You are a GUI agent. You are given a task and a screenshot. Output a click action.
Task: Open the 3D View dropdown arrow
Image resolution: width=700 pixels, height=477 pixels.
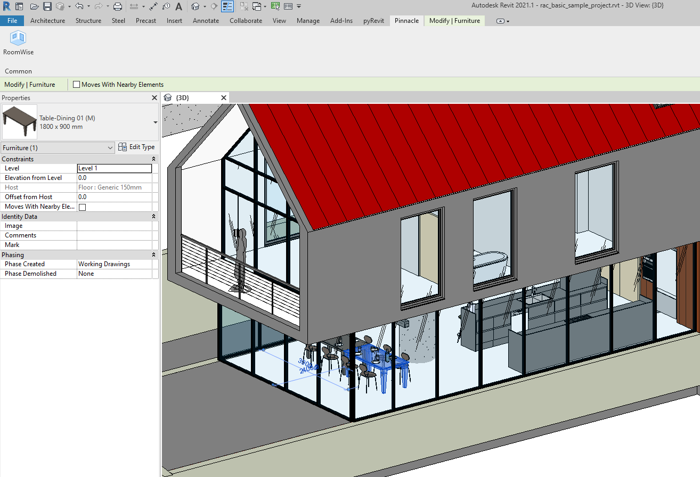click(205, 7)
